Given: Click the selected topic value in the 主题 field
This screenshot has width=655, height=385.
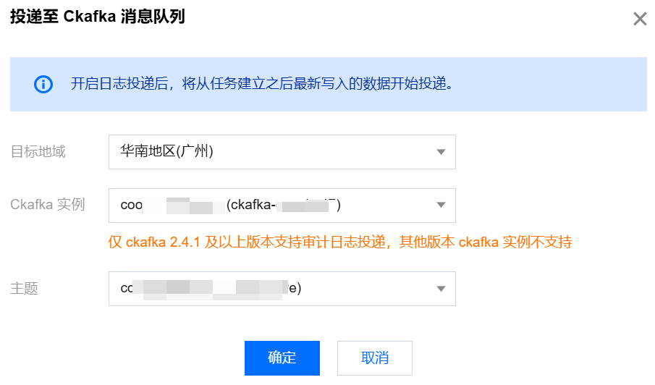Looking at the screenshot, I should [x=210, y=289].
